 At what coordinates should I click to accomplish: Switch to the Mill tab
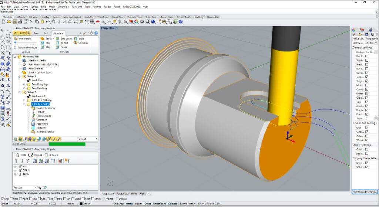tap(46, 33)
